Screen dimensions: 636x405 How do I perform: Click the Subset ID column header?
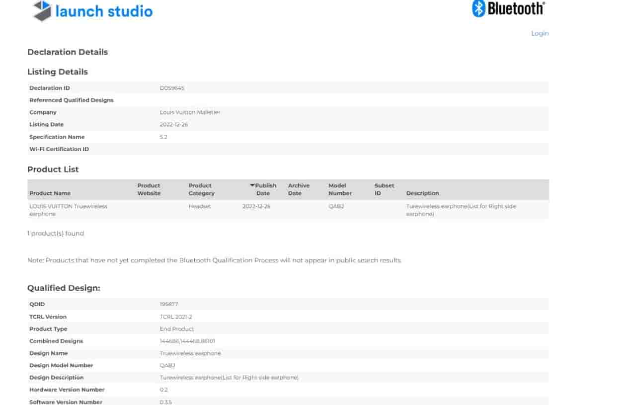tap(384, 189)
